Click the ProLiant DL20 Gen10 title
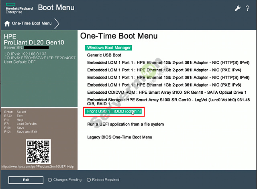This screenshot has width=257, height=189. (34, 42)
